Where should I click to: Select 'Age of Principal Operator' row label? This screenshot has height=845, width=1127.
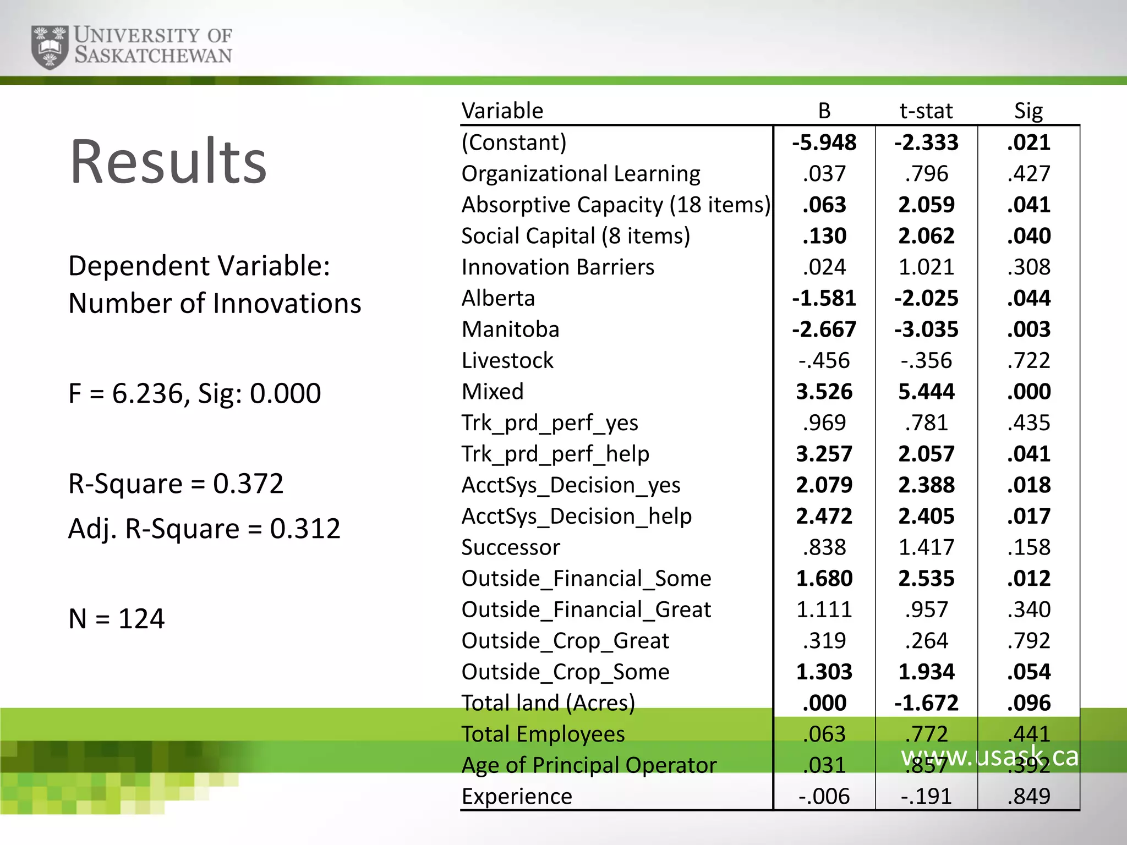coord(589,765)
